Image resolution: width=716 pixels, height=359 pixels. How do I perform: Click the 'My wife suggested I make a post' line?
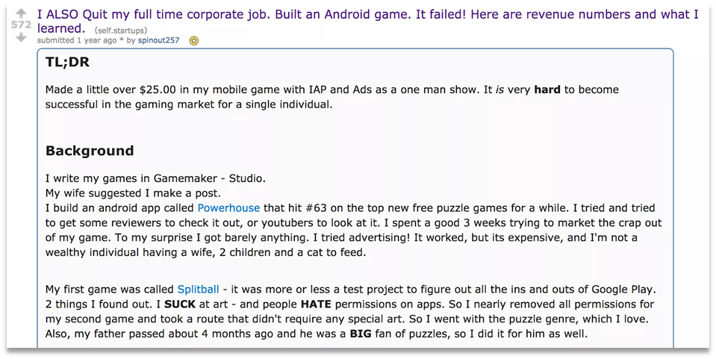(x=133, y=193)
